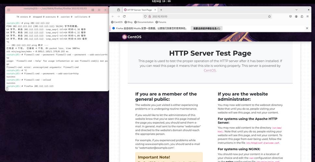Save to Pocket using toolbar icon
Image resolution: width=315 pixels, height=162 pixels.
click(x=290, y=17)
